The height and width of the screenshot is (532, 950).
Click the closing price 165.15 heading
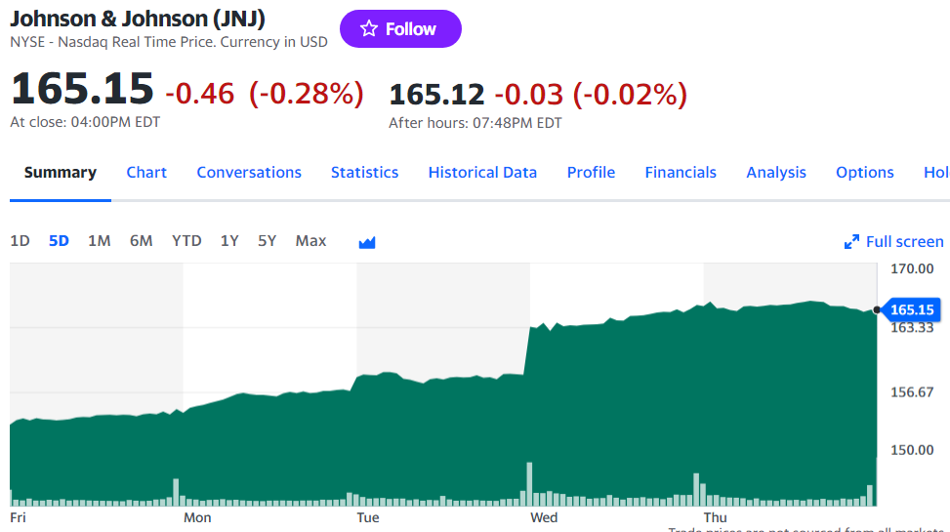click(82, 89)
